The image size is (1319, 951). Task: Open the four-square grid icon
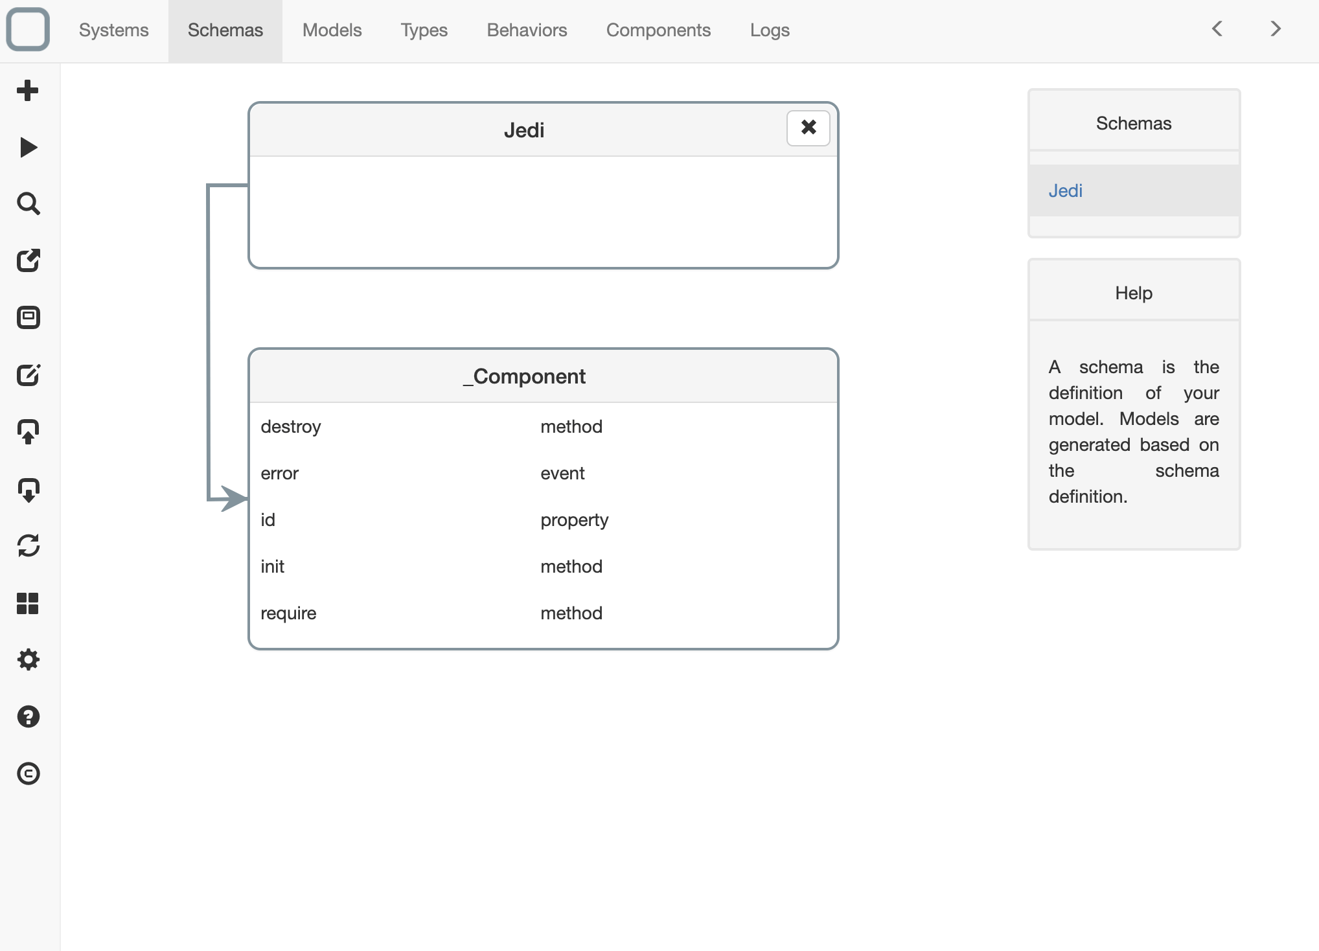(x=28, y=603)
